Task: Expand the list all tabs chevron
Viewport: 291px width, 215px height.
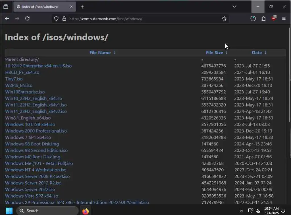Action: point(234,7)
